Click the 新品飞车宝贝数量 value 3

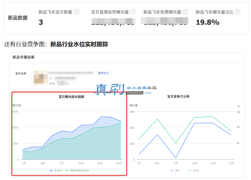click(x=41, y=22)
